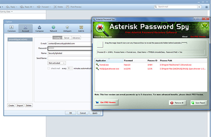Click process ID 12176 cell
The image size is (211, 137).
click(150, 69)
